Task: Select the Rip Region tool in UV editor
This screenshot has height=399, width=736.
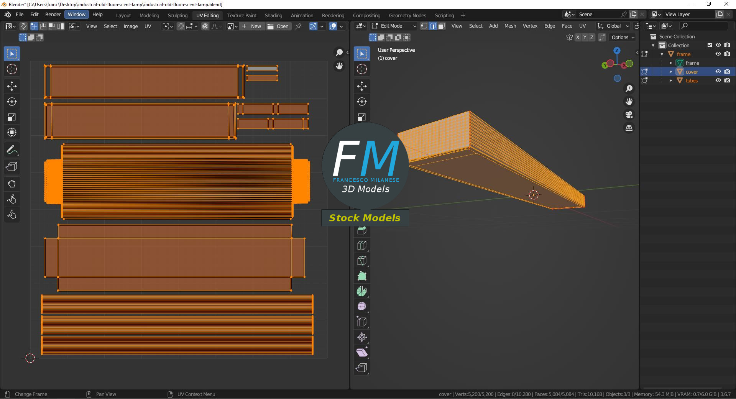Action: click(12, 167)
